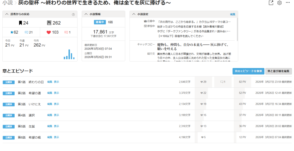Collapse the 小説情報 panel
This screenshot has height=151, width=294.
(86, 14)
